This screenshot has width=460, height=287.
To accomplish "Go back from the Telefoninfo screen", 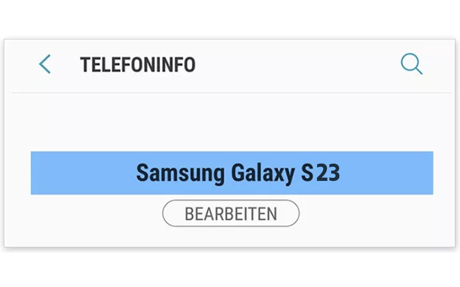I will click(x=45, y=64).
